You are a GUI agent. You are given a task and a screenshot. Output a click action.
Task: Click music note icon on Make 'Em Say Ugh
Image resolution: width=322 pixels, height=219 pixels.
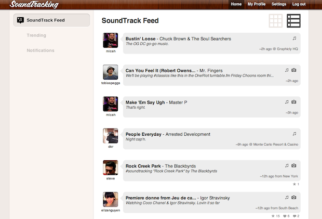pyautogui.click(x=287, y=102)
